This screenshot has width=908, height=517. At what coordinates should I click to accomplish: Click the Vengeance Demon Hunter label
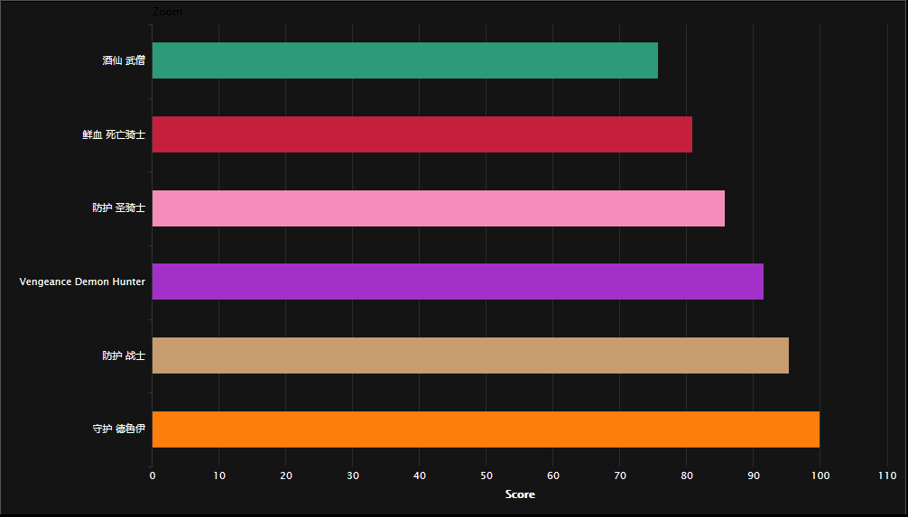point(82,282)
